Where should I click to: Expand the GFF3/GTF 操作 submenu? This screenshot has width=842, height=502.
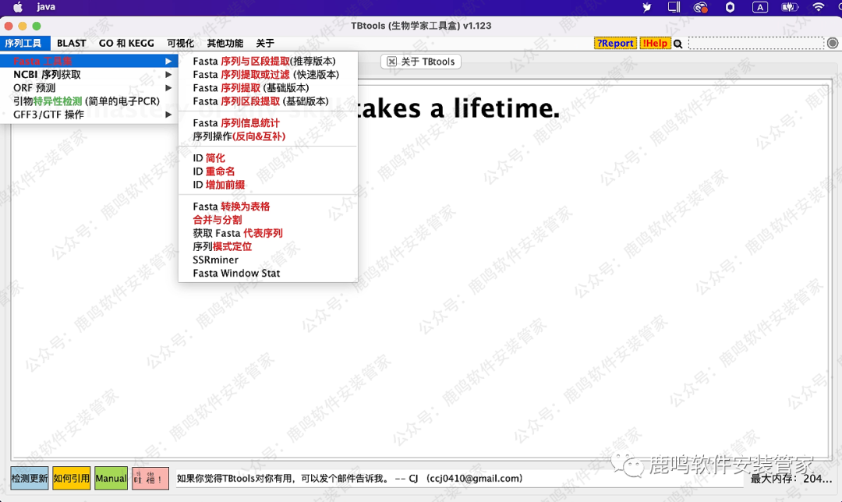(48, 115)
